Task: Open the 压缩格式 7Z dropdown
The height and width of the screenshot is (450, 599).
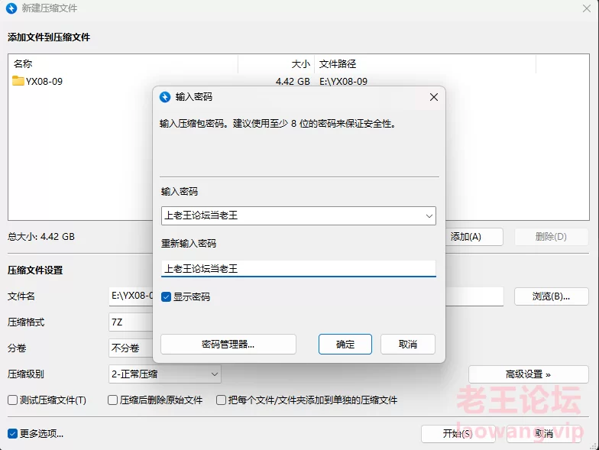Action: 131,322
